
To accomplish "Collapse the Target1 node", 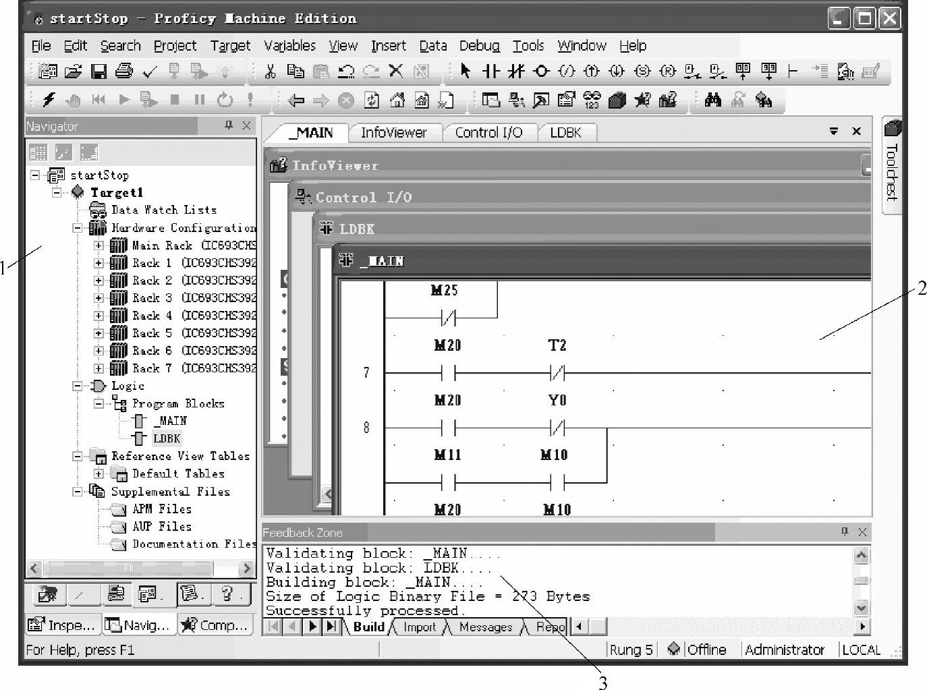I will point(57,192).
